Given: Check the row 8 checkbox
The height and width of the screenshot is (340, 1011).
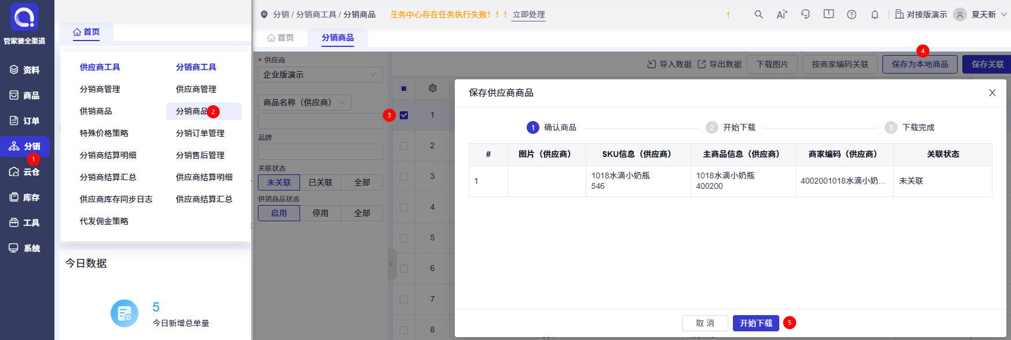Looking at the screenshot, I should click(x=404, y=330).
